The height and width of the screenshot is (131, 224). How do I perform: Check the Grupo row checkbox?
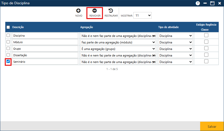[x=8, y=48]
